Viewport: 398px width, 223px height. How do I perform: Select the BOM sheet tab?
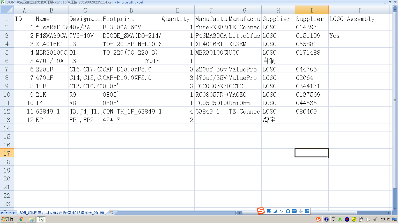(x=62, y=213)
